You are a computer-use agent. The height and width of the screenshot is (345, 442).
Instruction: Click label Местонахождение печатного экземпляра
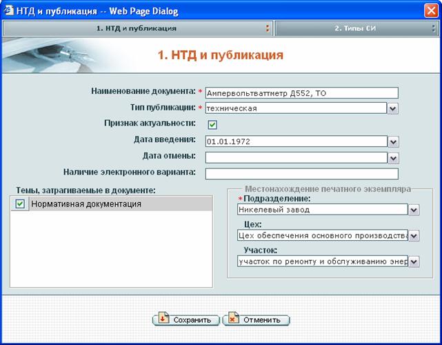[x=328, y=189]
